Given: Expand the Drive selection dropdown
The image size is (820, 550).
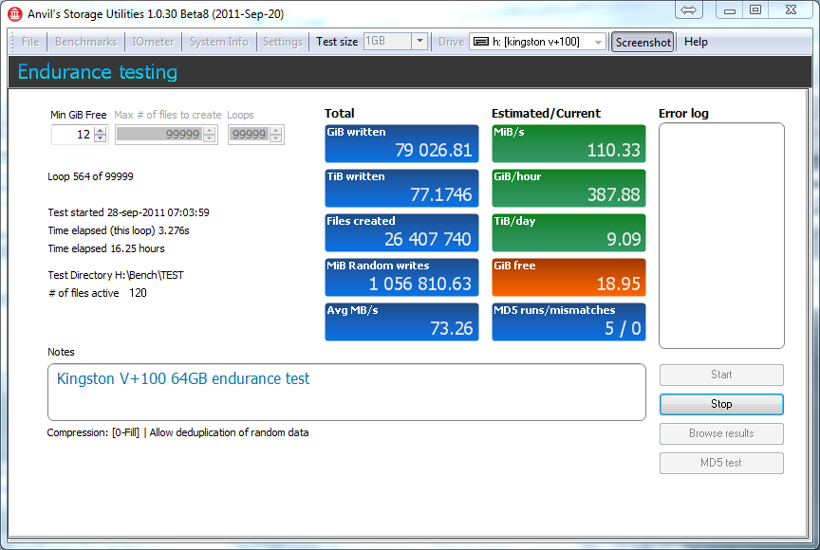Looking at the screenshot, I should [598, 42].
